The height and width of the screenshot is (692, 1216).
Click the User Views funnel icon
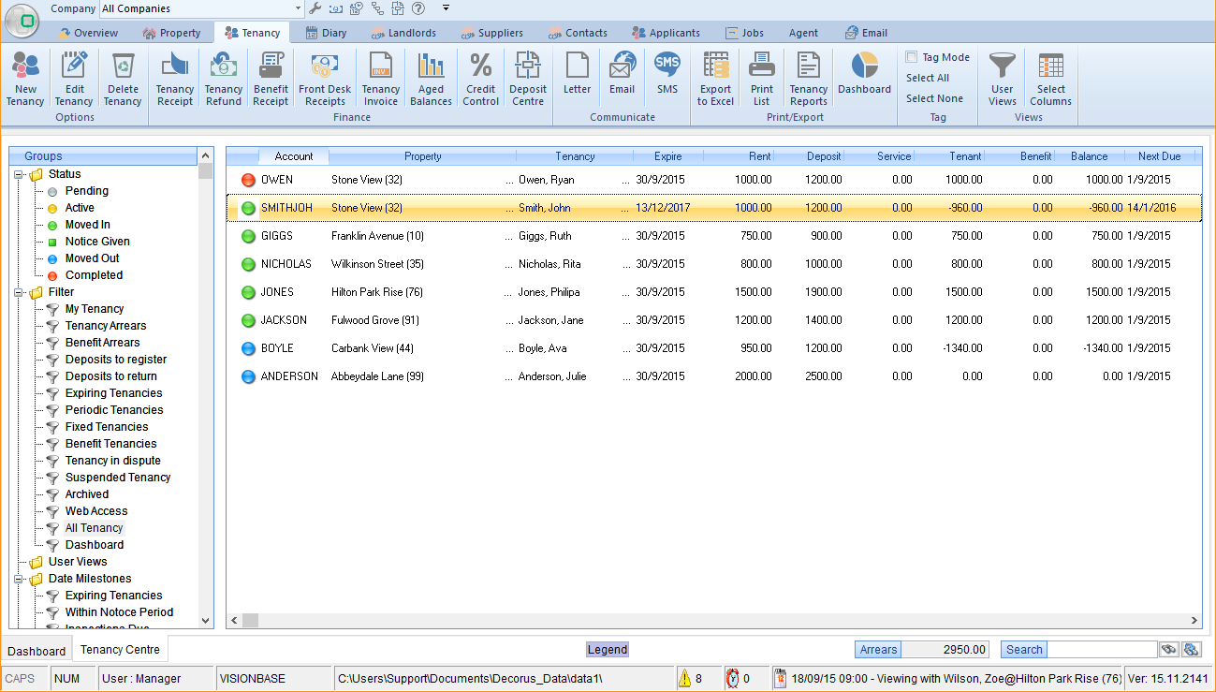point(1003,79)
